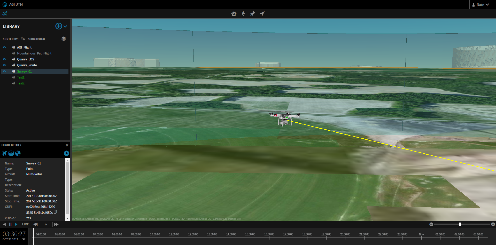Click the aircraft icon beside Test2
The width and height of the screenshot is (496, 245).
(x=14, y=83)
